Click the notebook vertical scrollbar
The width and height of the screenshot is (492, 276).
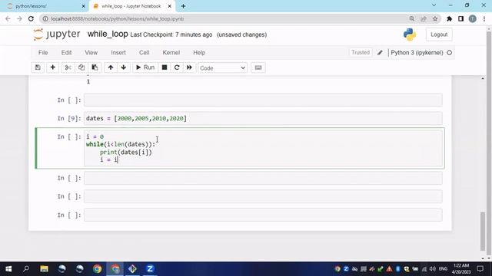click(482, 232)
